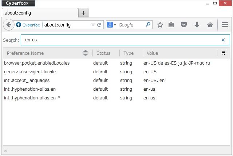Image resolution: width=233 pixels, height=156 pixels.
Task: Close the Cyberfox window
Action: [x=225, y=3]
